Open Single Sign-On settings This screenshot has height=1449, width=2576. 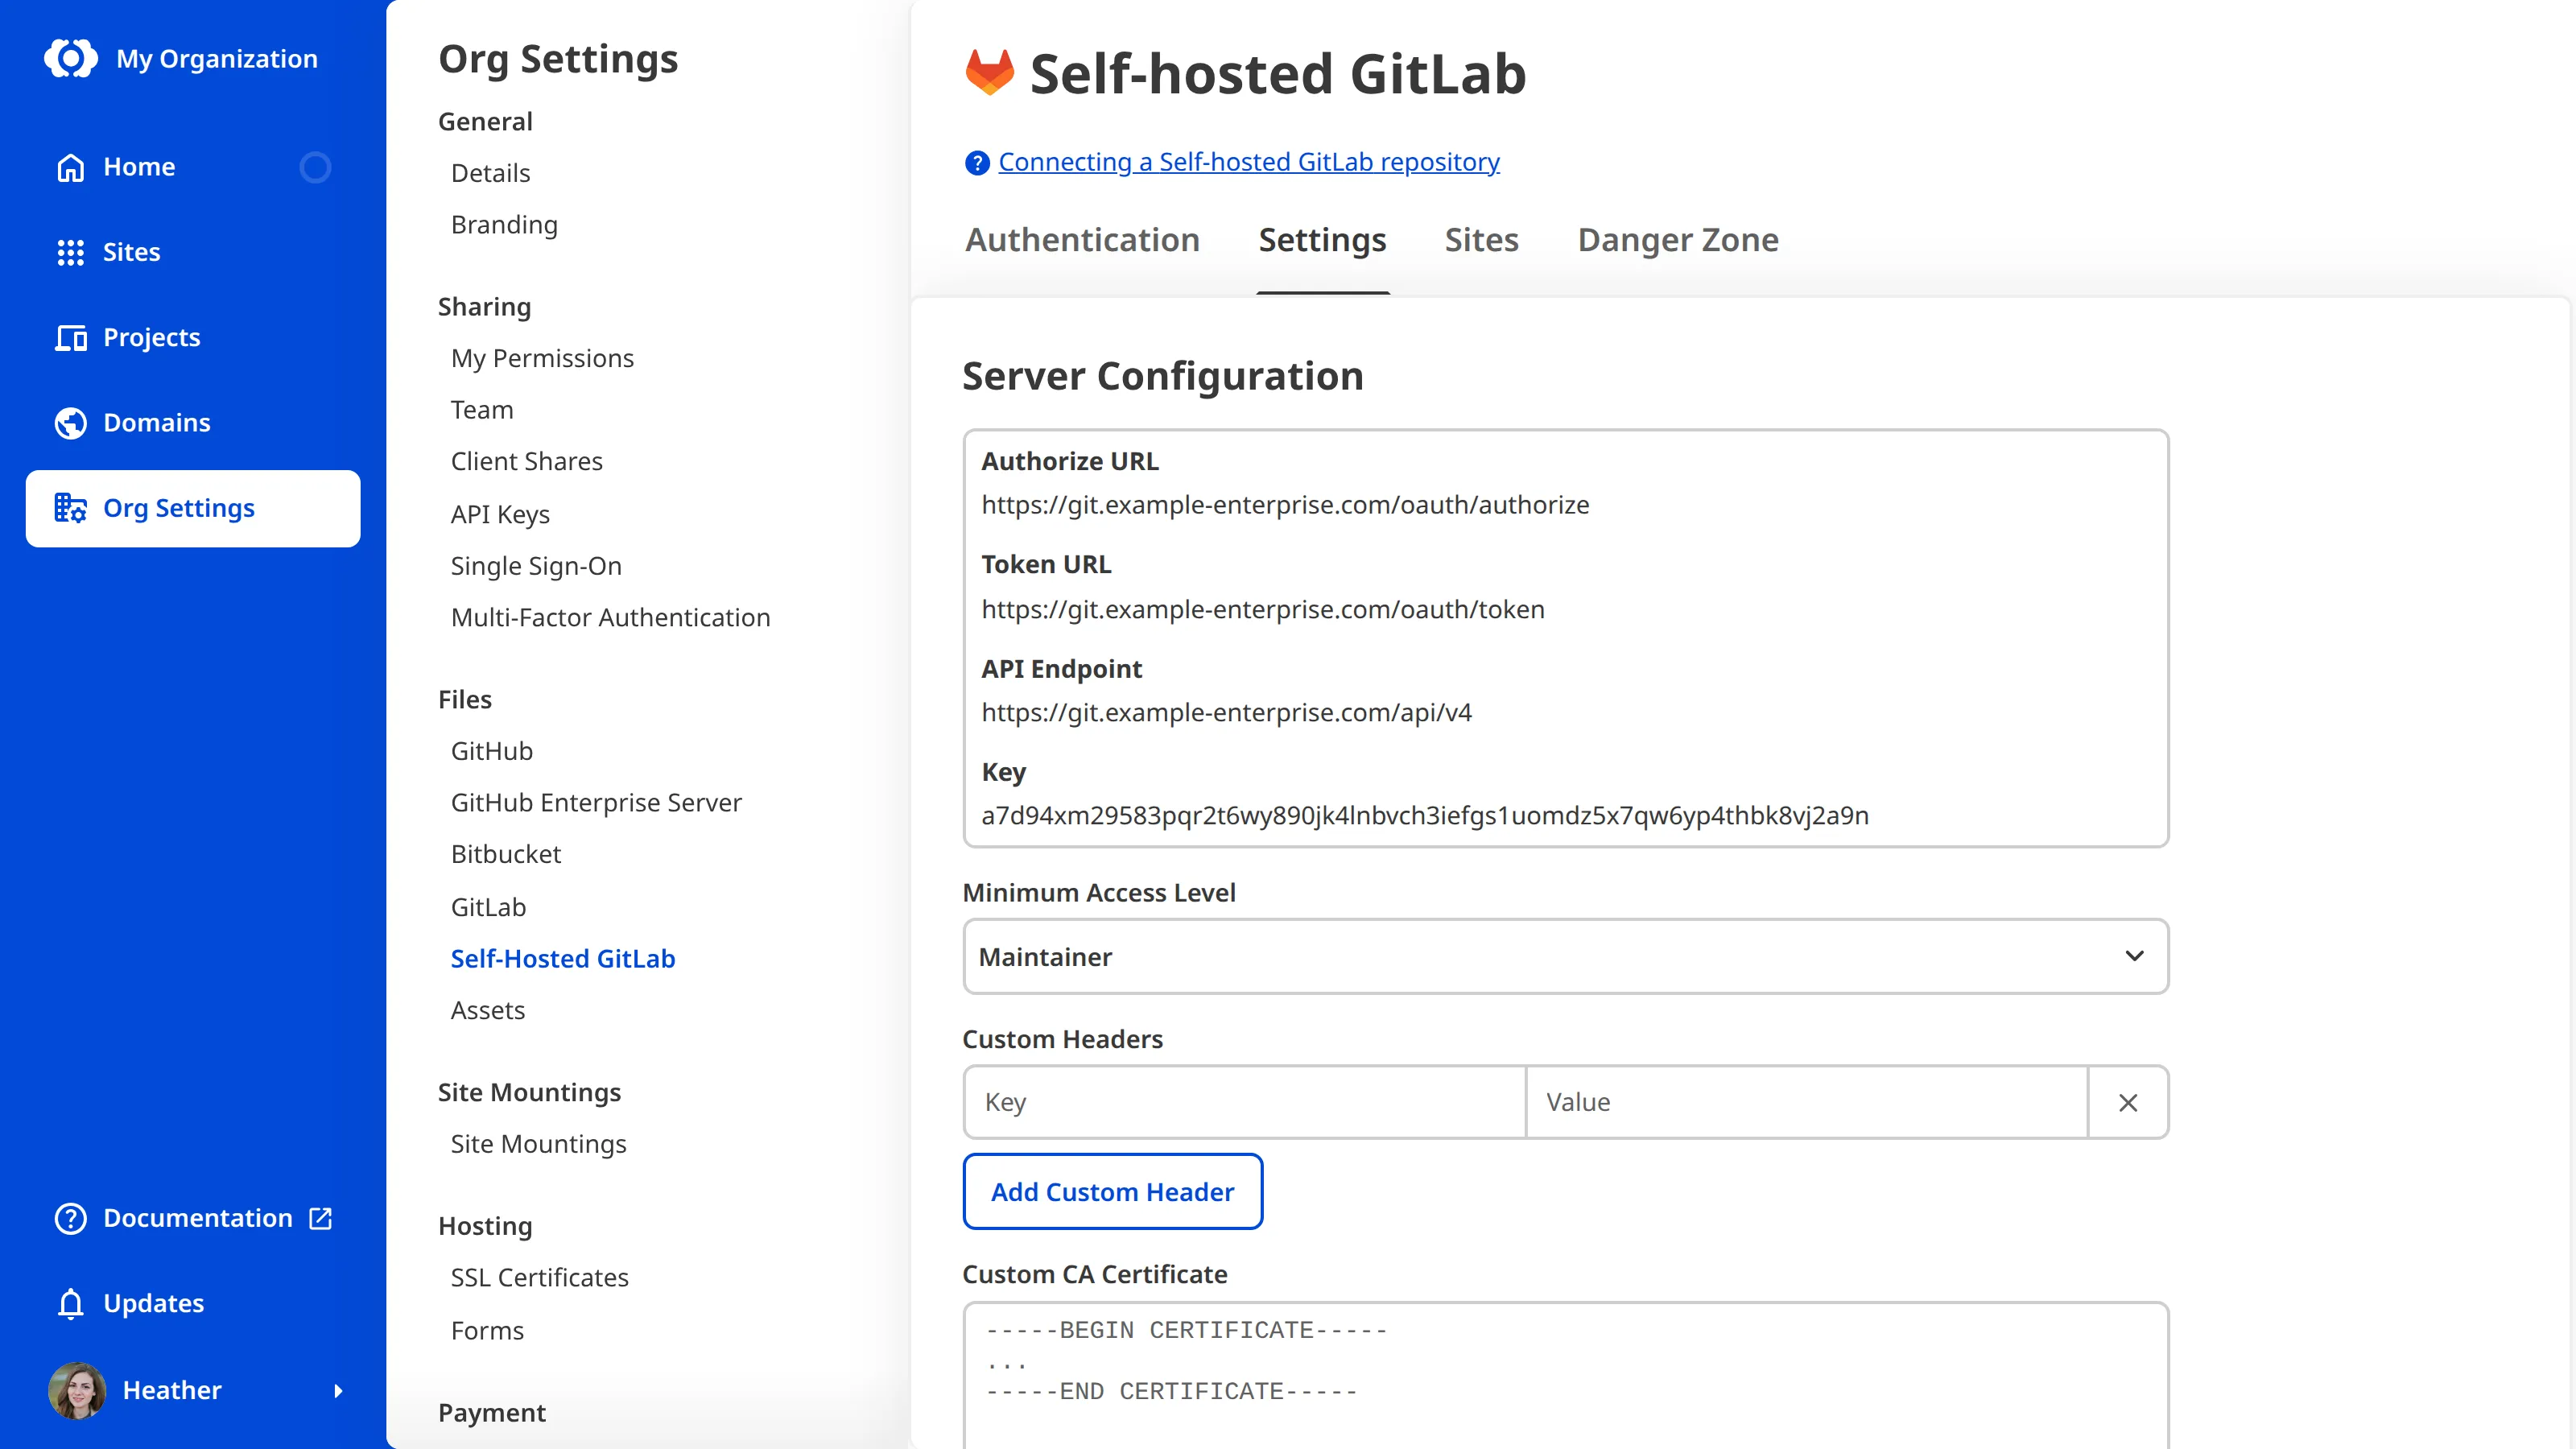pos(536,566)
